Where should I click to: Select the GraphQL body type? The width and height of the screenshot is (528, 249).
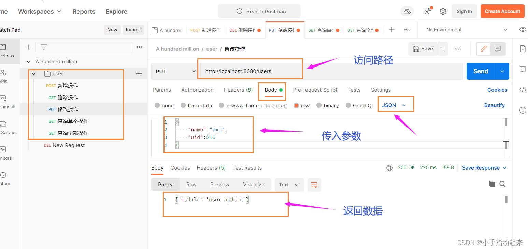click(x=360, y=105)
